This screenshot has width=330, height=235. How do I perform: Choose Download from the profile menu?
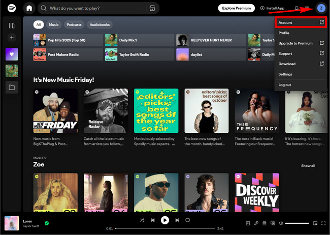[301, 64]
